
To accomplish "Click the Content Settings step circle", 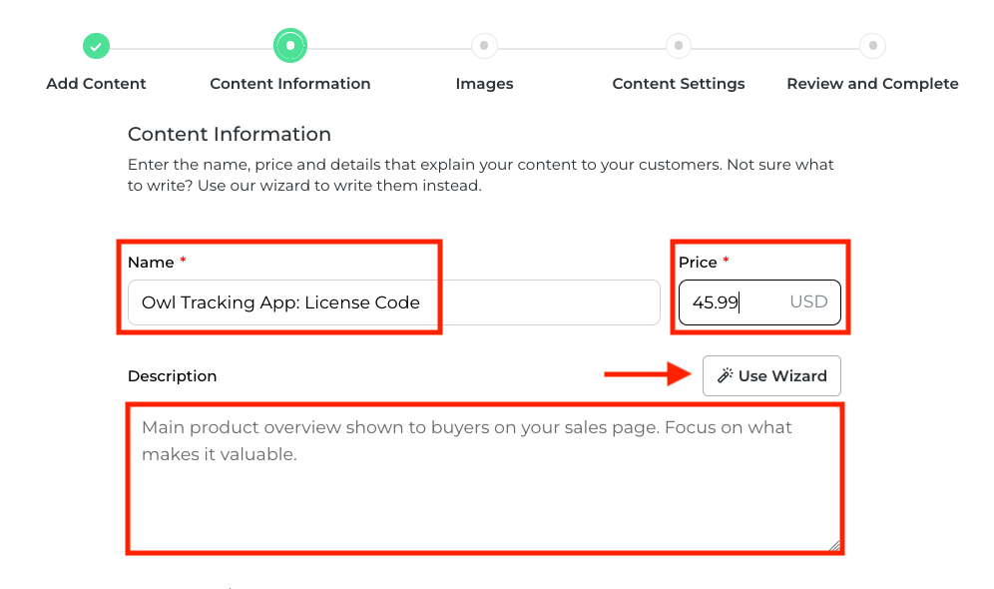I will tap(679, 46).
